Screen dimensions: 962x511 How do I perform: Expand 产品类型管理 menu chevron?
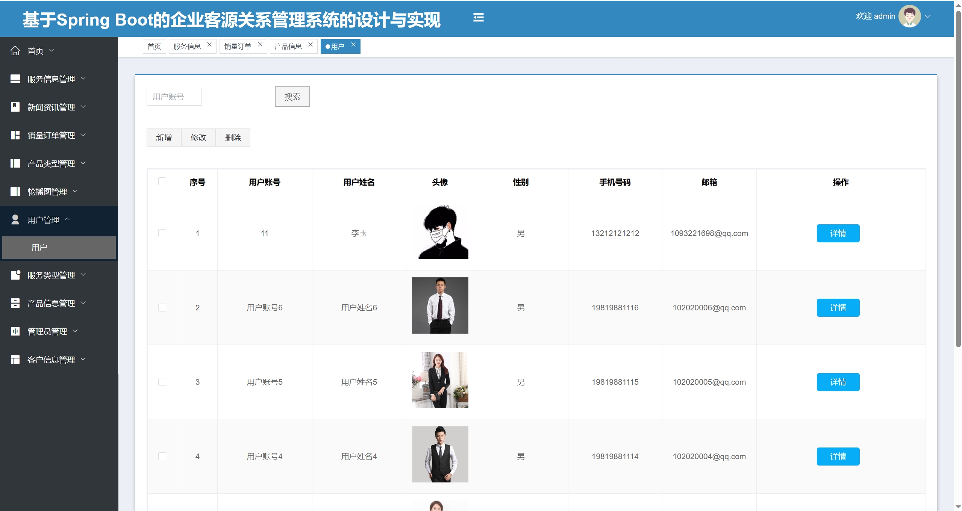[83, 163]
